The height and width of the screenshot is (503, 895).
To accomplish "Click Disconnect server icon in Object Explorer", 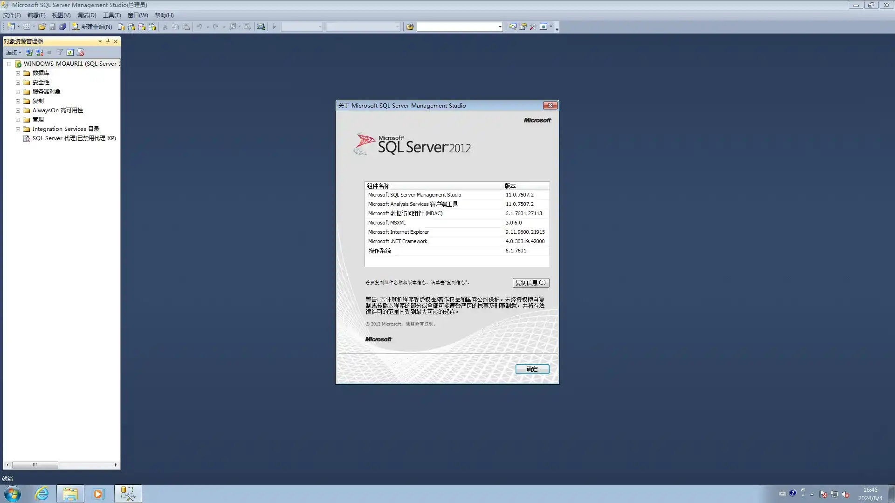I will click(40, 53).
